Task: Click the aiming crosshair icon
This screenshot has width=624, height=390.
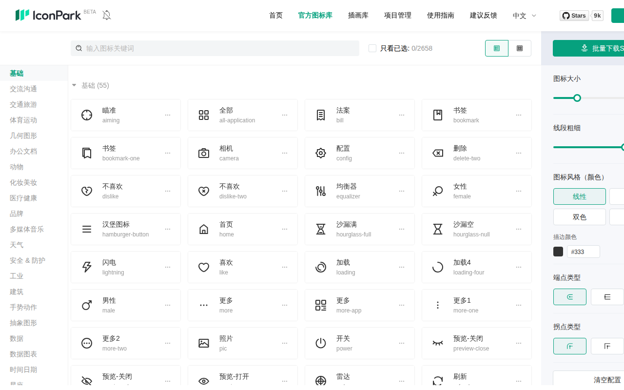Action: pos(87,115)
